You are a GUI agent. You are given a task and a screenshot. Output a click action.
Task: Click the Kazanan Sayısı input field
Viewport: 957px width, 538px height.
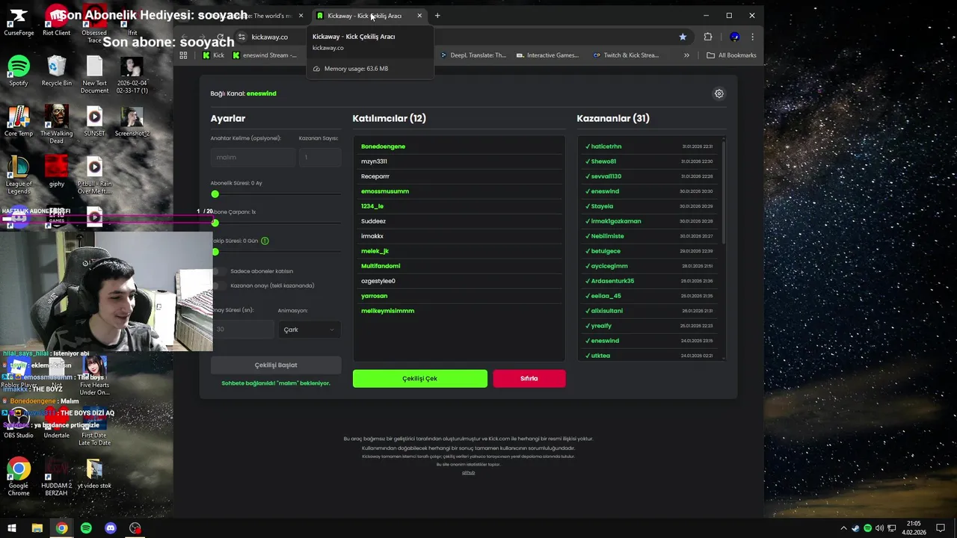coord(320,158)
